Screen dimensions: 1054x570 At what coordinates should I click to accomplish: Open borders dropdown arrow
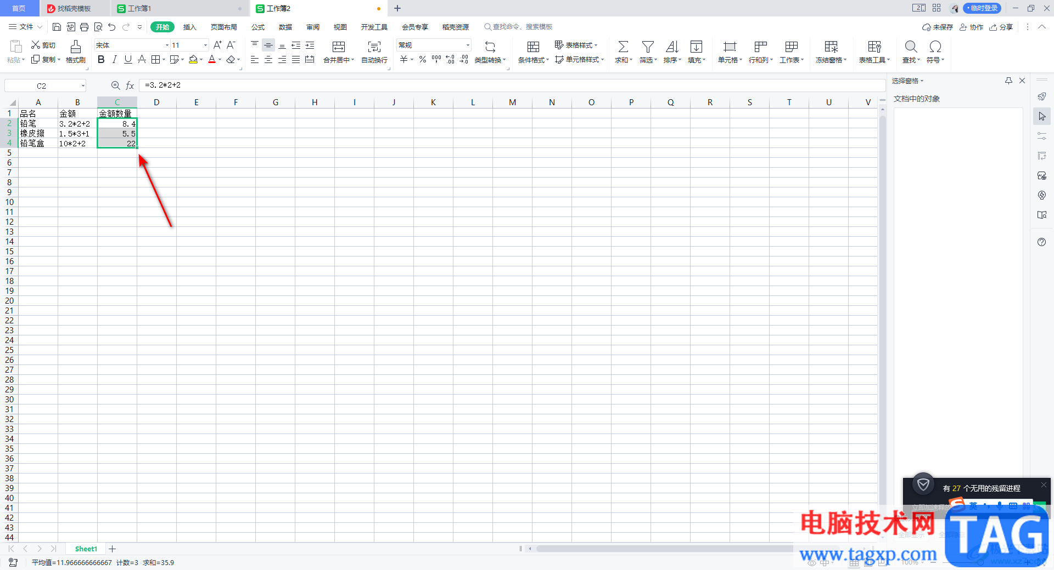[x=164, y=59]
